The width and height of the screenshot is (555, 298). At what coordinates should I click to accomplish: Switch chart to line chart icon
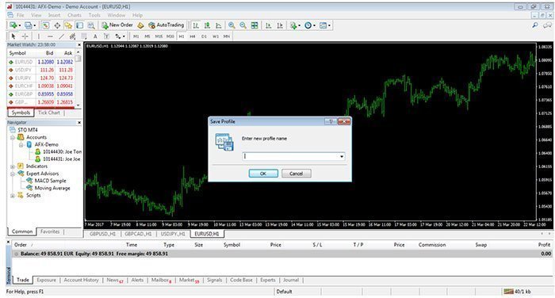(218, 25)
